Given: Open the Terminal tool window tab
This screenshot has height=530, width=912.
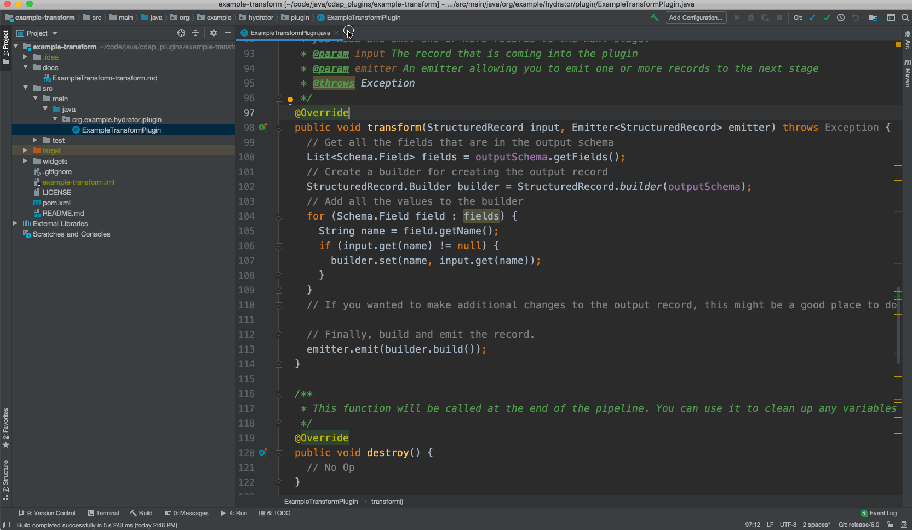Looking at the screenshot, I should 103,513.
